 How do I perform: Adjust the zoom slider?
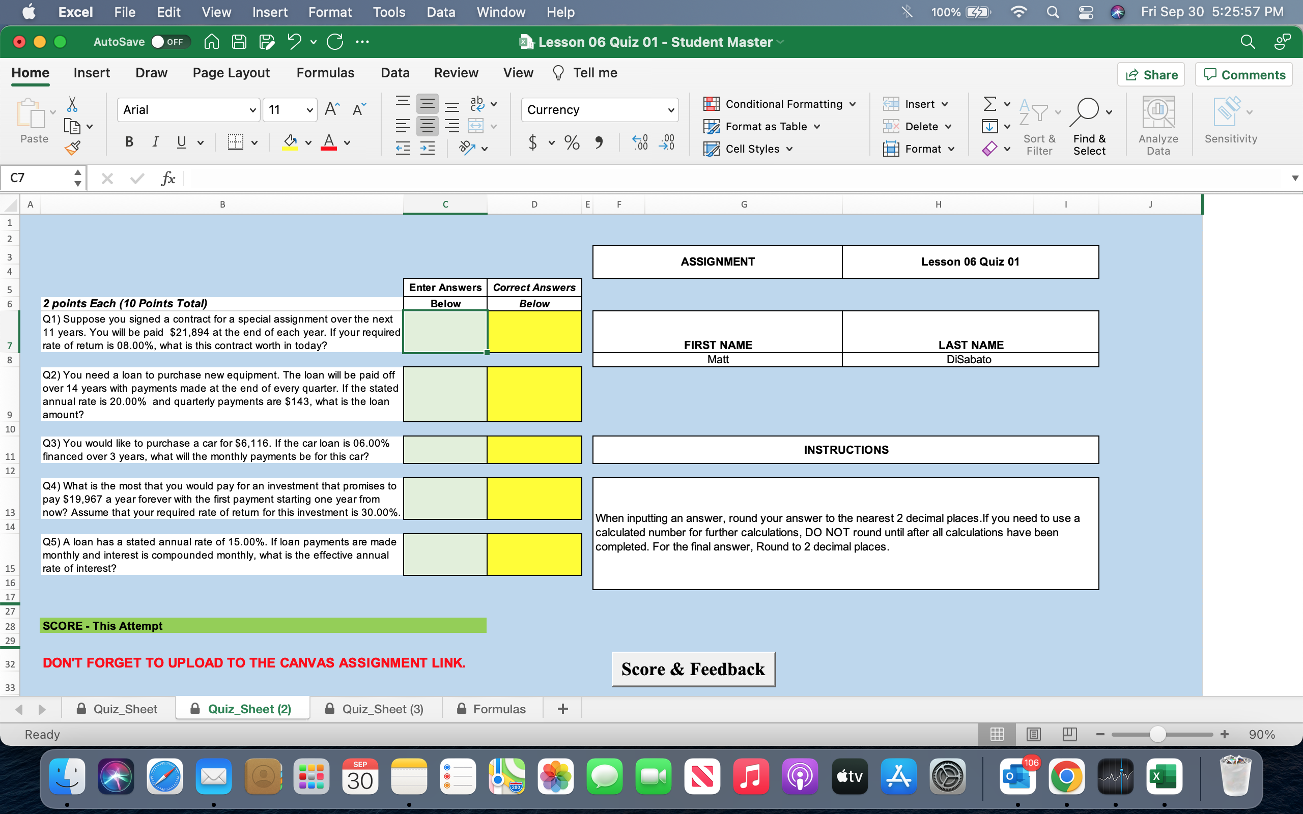[1158, 734]
